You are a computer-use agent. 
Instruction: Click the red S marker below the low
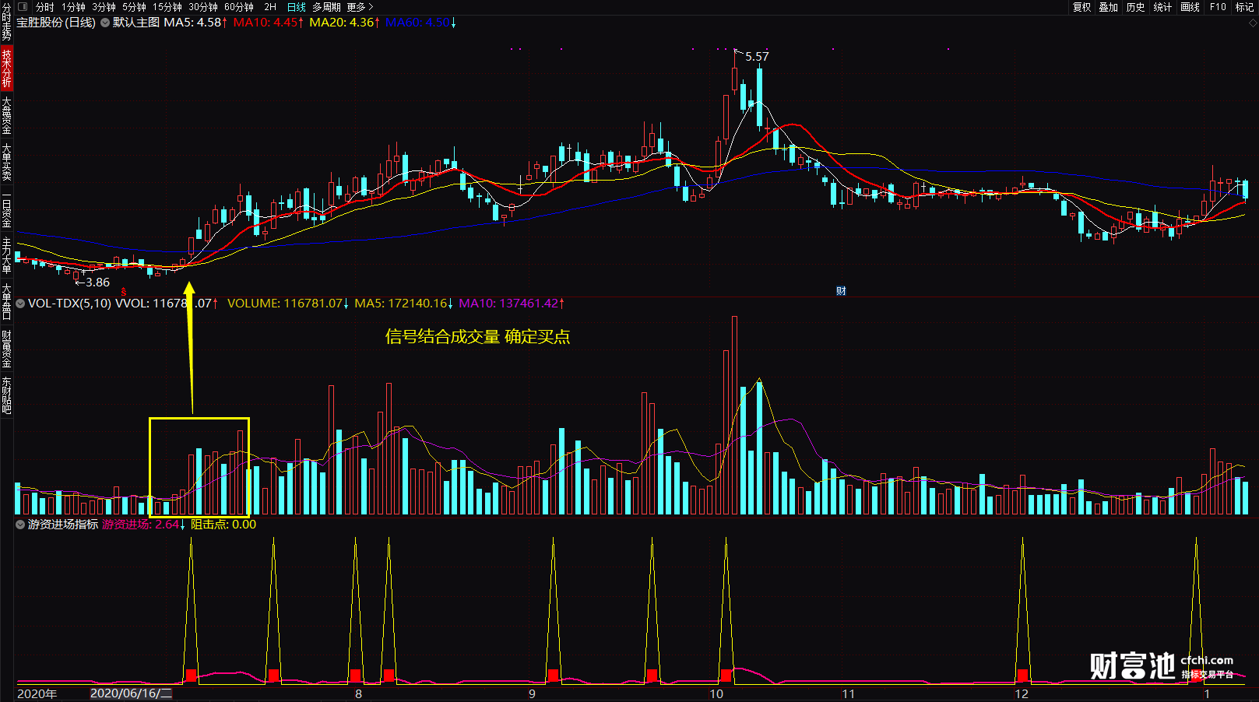pyautogui.click(x=123, y=293)
